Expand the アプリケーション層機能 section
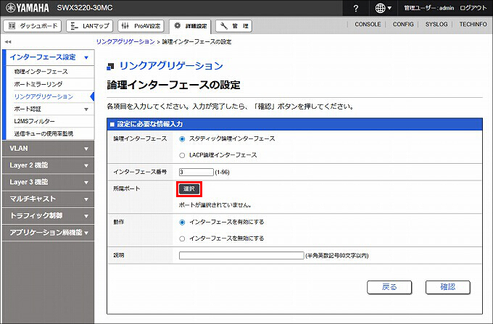This screenshot has width=493, height=324. [48, 233]
